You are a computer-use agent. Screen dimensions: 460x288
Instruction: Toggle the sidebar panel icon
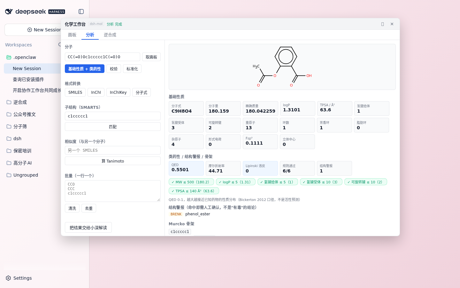coord(81,12)
